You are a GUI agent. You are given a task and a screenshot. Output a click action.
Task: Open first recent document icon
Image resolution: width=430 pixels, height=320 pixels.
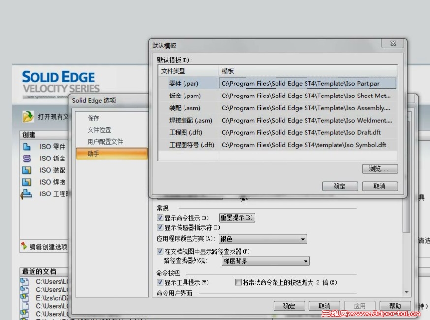click(x=25, y=281)
